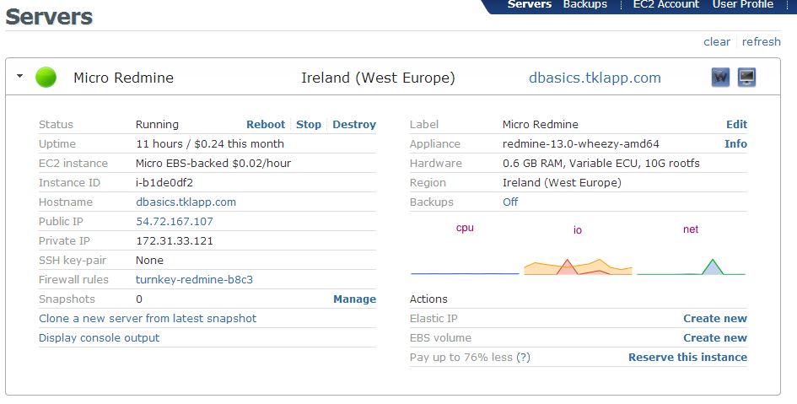The image size is (797, 404).
Task: Destroy the server instance
Action: pyautogui.click(x=354, y=124)
